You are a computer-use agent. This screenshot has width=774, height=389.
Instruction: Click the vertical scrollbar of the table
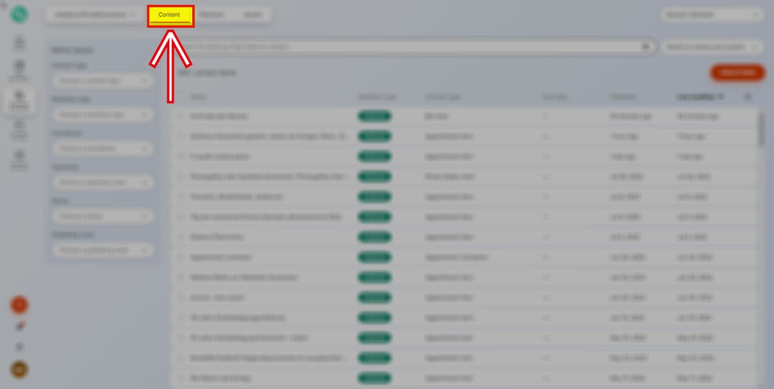[x=761, y=130]
